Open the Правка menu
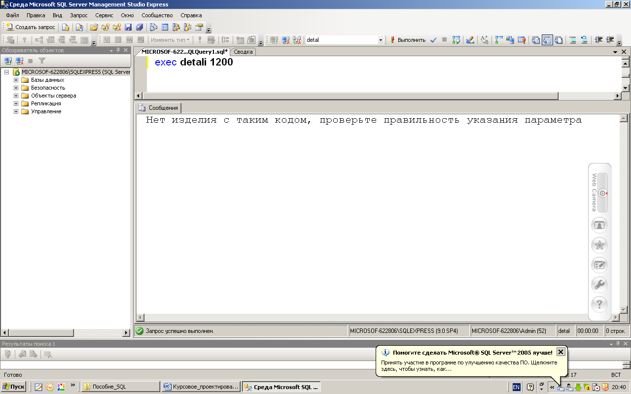 pos(36,15)
